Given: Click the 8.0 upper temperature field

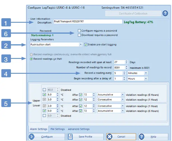Looking at the screenshot, I should (x=52, y=94).
